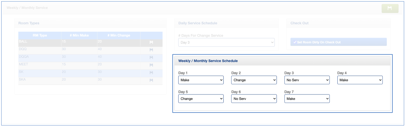Open the Day 2 service dropdown
Viewport: 406px width, 127px height.
pyautogui.click(x=254, y=80)
